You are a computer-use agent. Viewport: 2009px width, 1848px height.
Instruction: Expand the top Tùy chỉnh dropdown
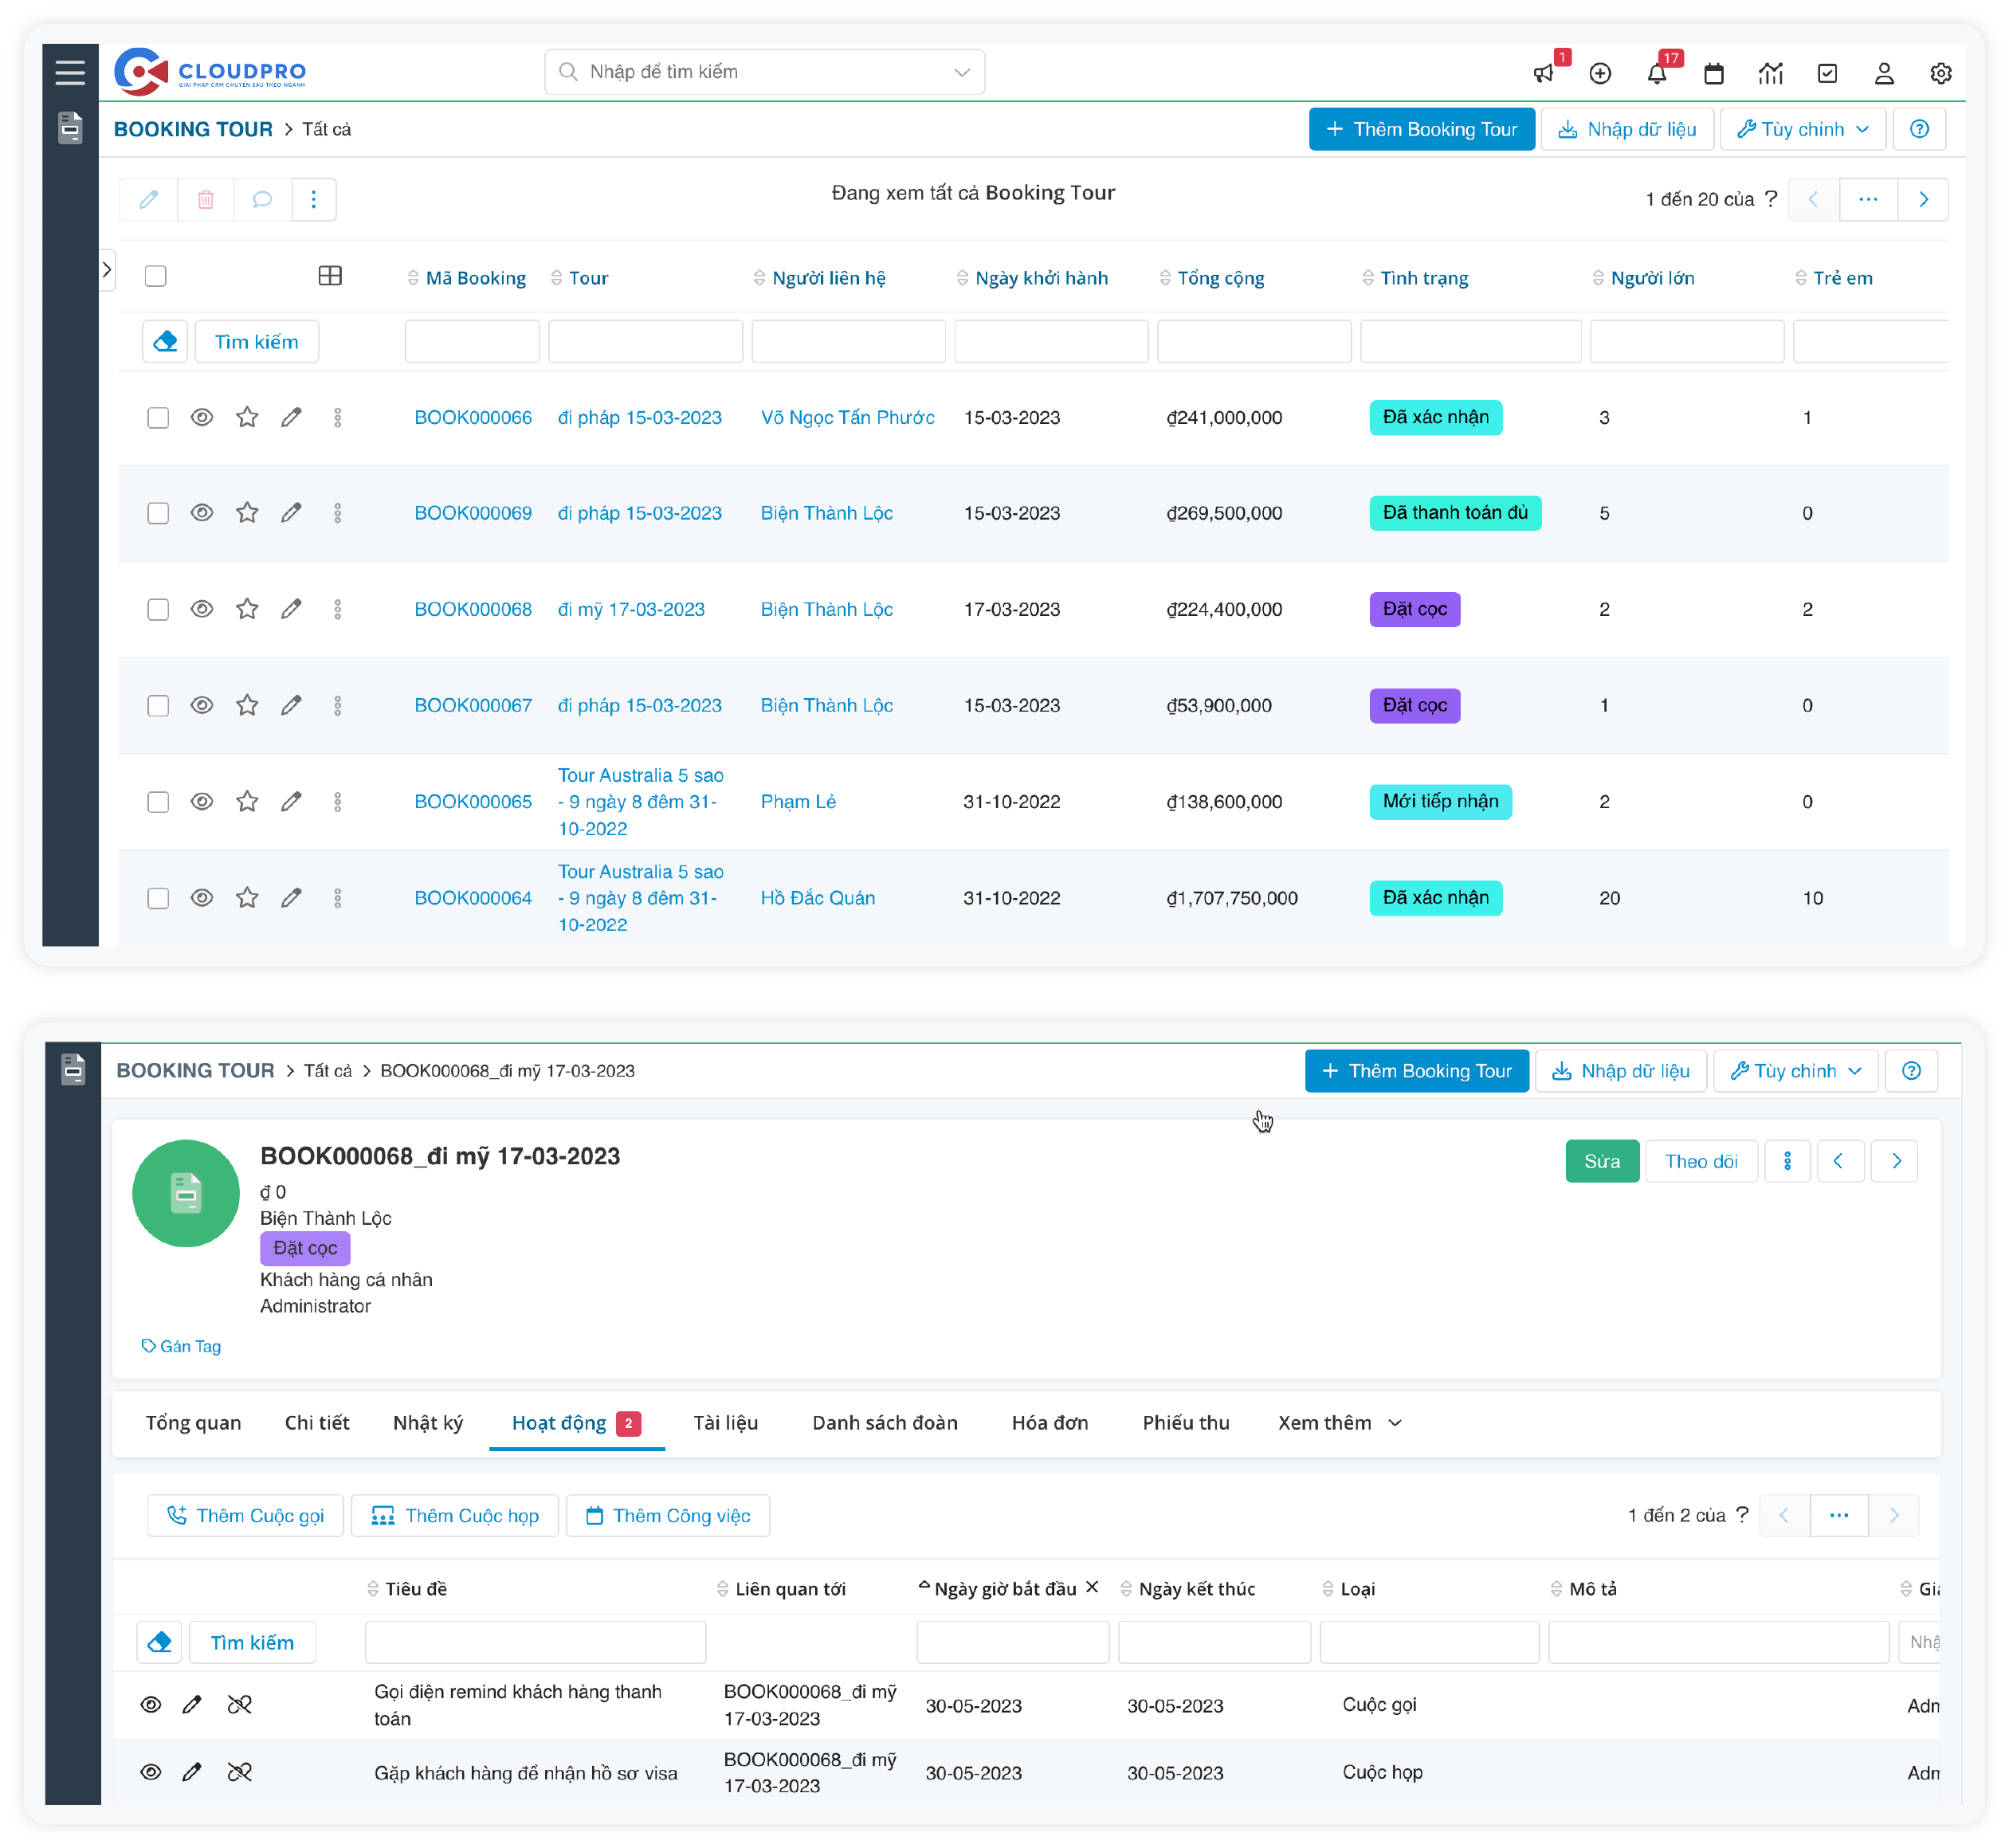click(1802, 129)
